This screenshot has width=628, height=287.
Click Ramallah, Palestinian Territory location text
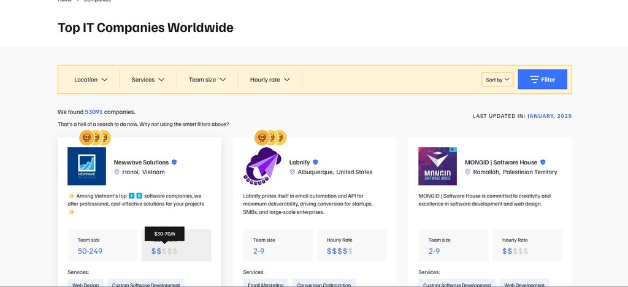[515, 172]
